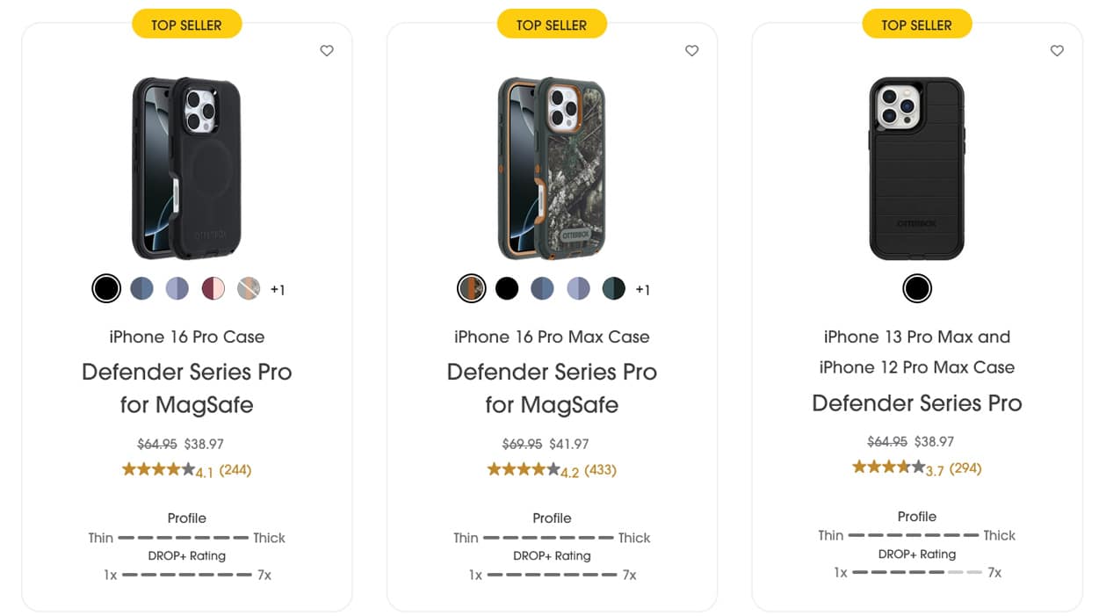Select the black swatch on the iPhone 13 Pro Max case
The height and width of the screenshot is (616, 1106).
click(x=916, y=287)
